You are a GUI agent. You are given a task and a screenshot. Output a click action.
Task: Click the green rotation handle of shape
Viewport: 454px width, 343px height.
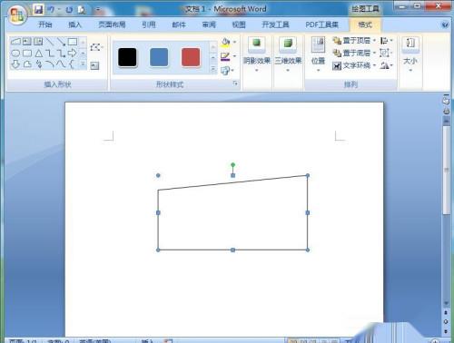click(232, 165)
